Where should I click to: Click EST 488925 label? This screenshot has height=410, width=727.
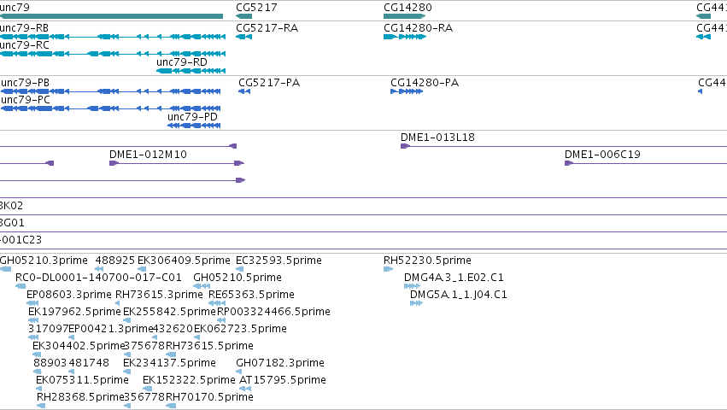[115, 261]
